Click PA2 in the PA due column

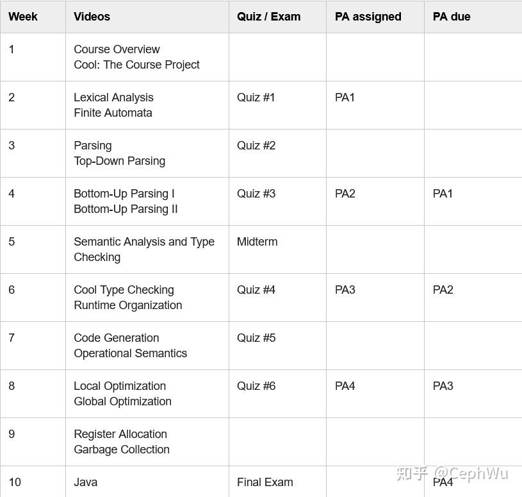[443, 290]
